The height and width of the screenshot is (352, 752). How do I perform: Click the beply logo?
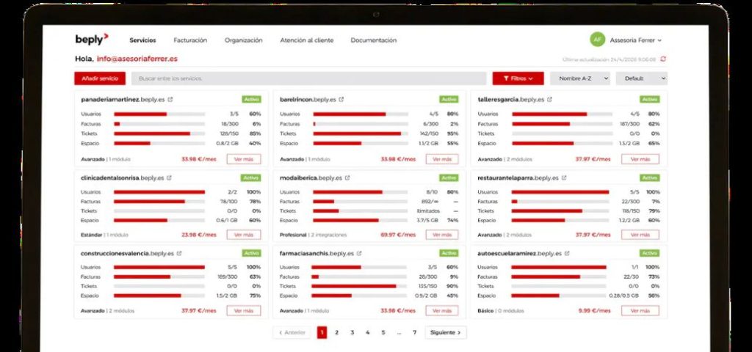(92, 40)
